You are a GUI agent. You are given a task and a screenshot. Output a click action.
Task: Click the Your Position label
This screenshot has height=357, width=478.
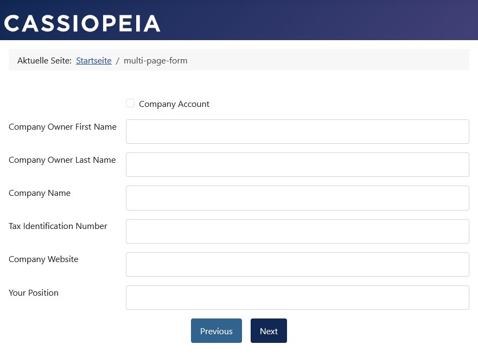[x=33, y=292]
